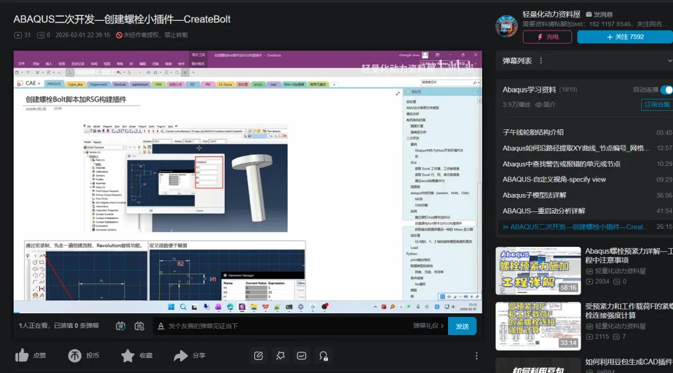
Task: Click the headset with lock icon
Action: pos(323,356)
